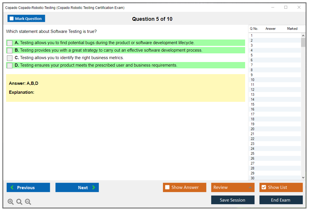310x212 pixels.
Task: Enable the Show Answer checkbox
Action: click(x=167, y=187)
